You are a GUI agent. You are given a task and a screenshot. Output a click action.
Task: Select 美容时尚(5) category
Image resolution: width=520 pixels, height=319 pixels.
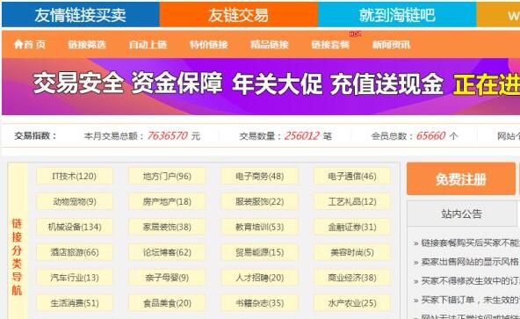pos(352,252)
